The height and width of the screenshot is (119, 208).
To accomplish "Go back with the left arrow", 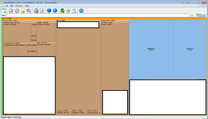I will [11, 11].
